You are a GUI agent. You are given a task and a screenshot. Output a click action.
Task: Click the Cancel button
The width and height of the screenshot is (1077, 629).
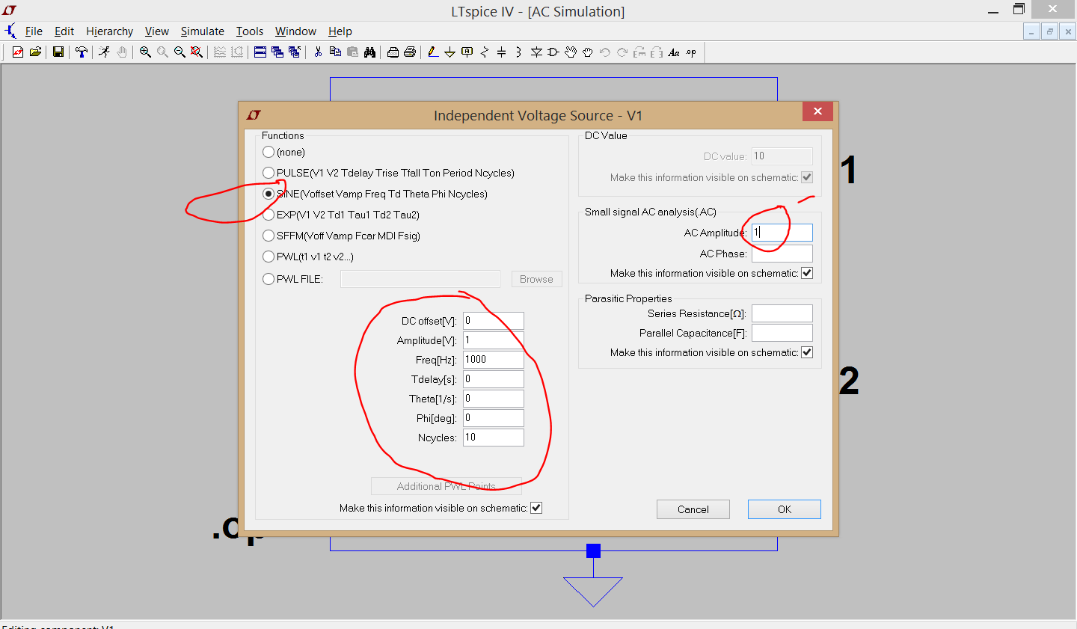693,509
